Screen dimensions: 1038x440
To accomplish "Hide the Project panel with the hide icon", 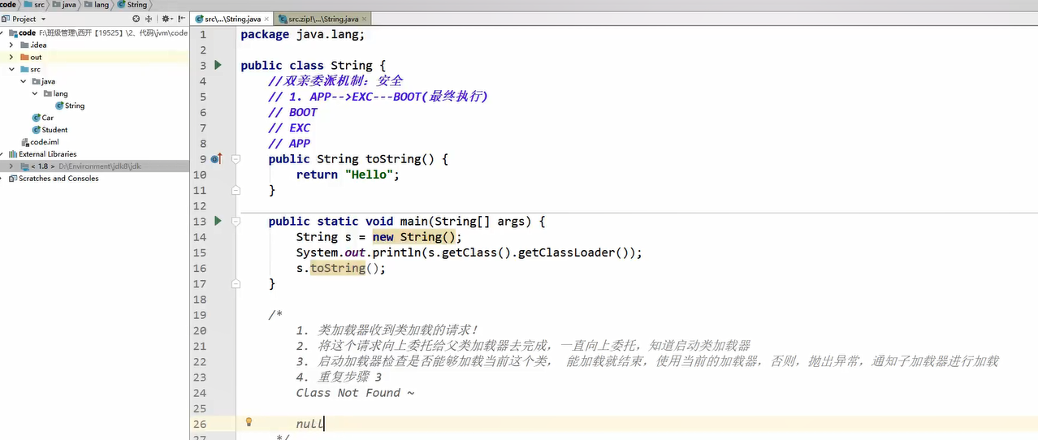I will (179, 19).
